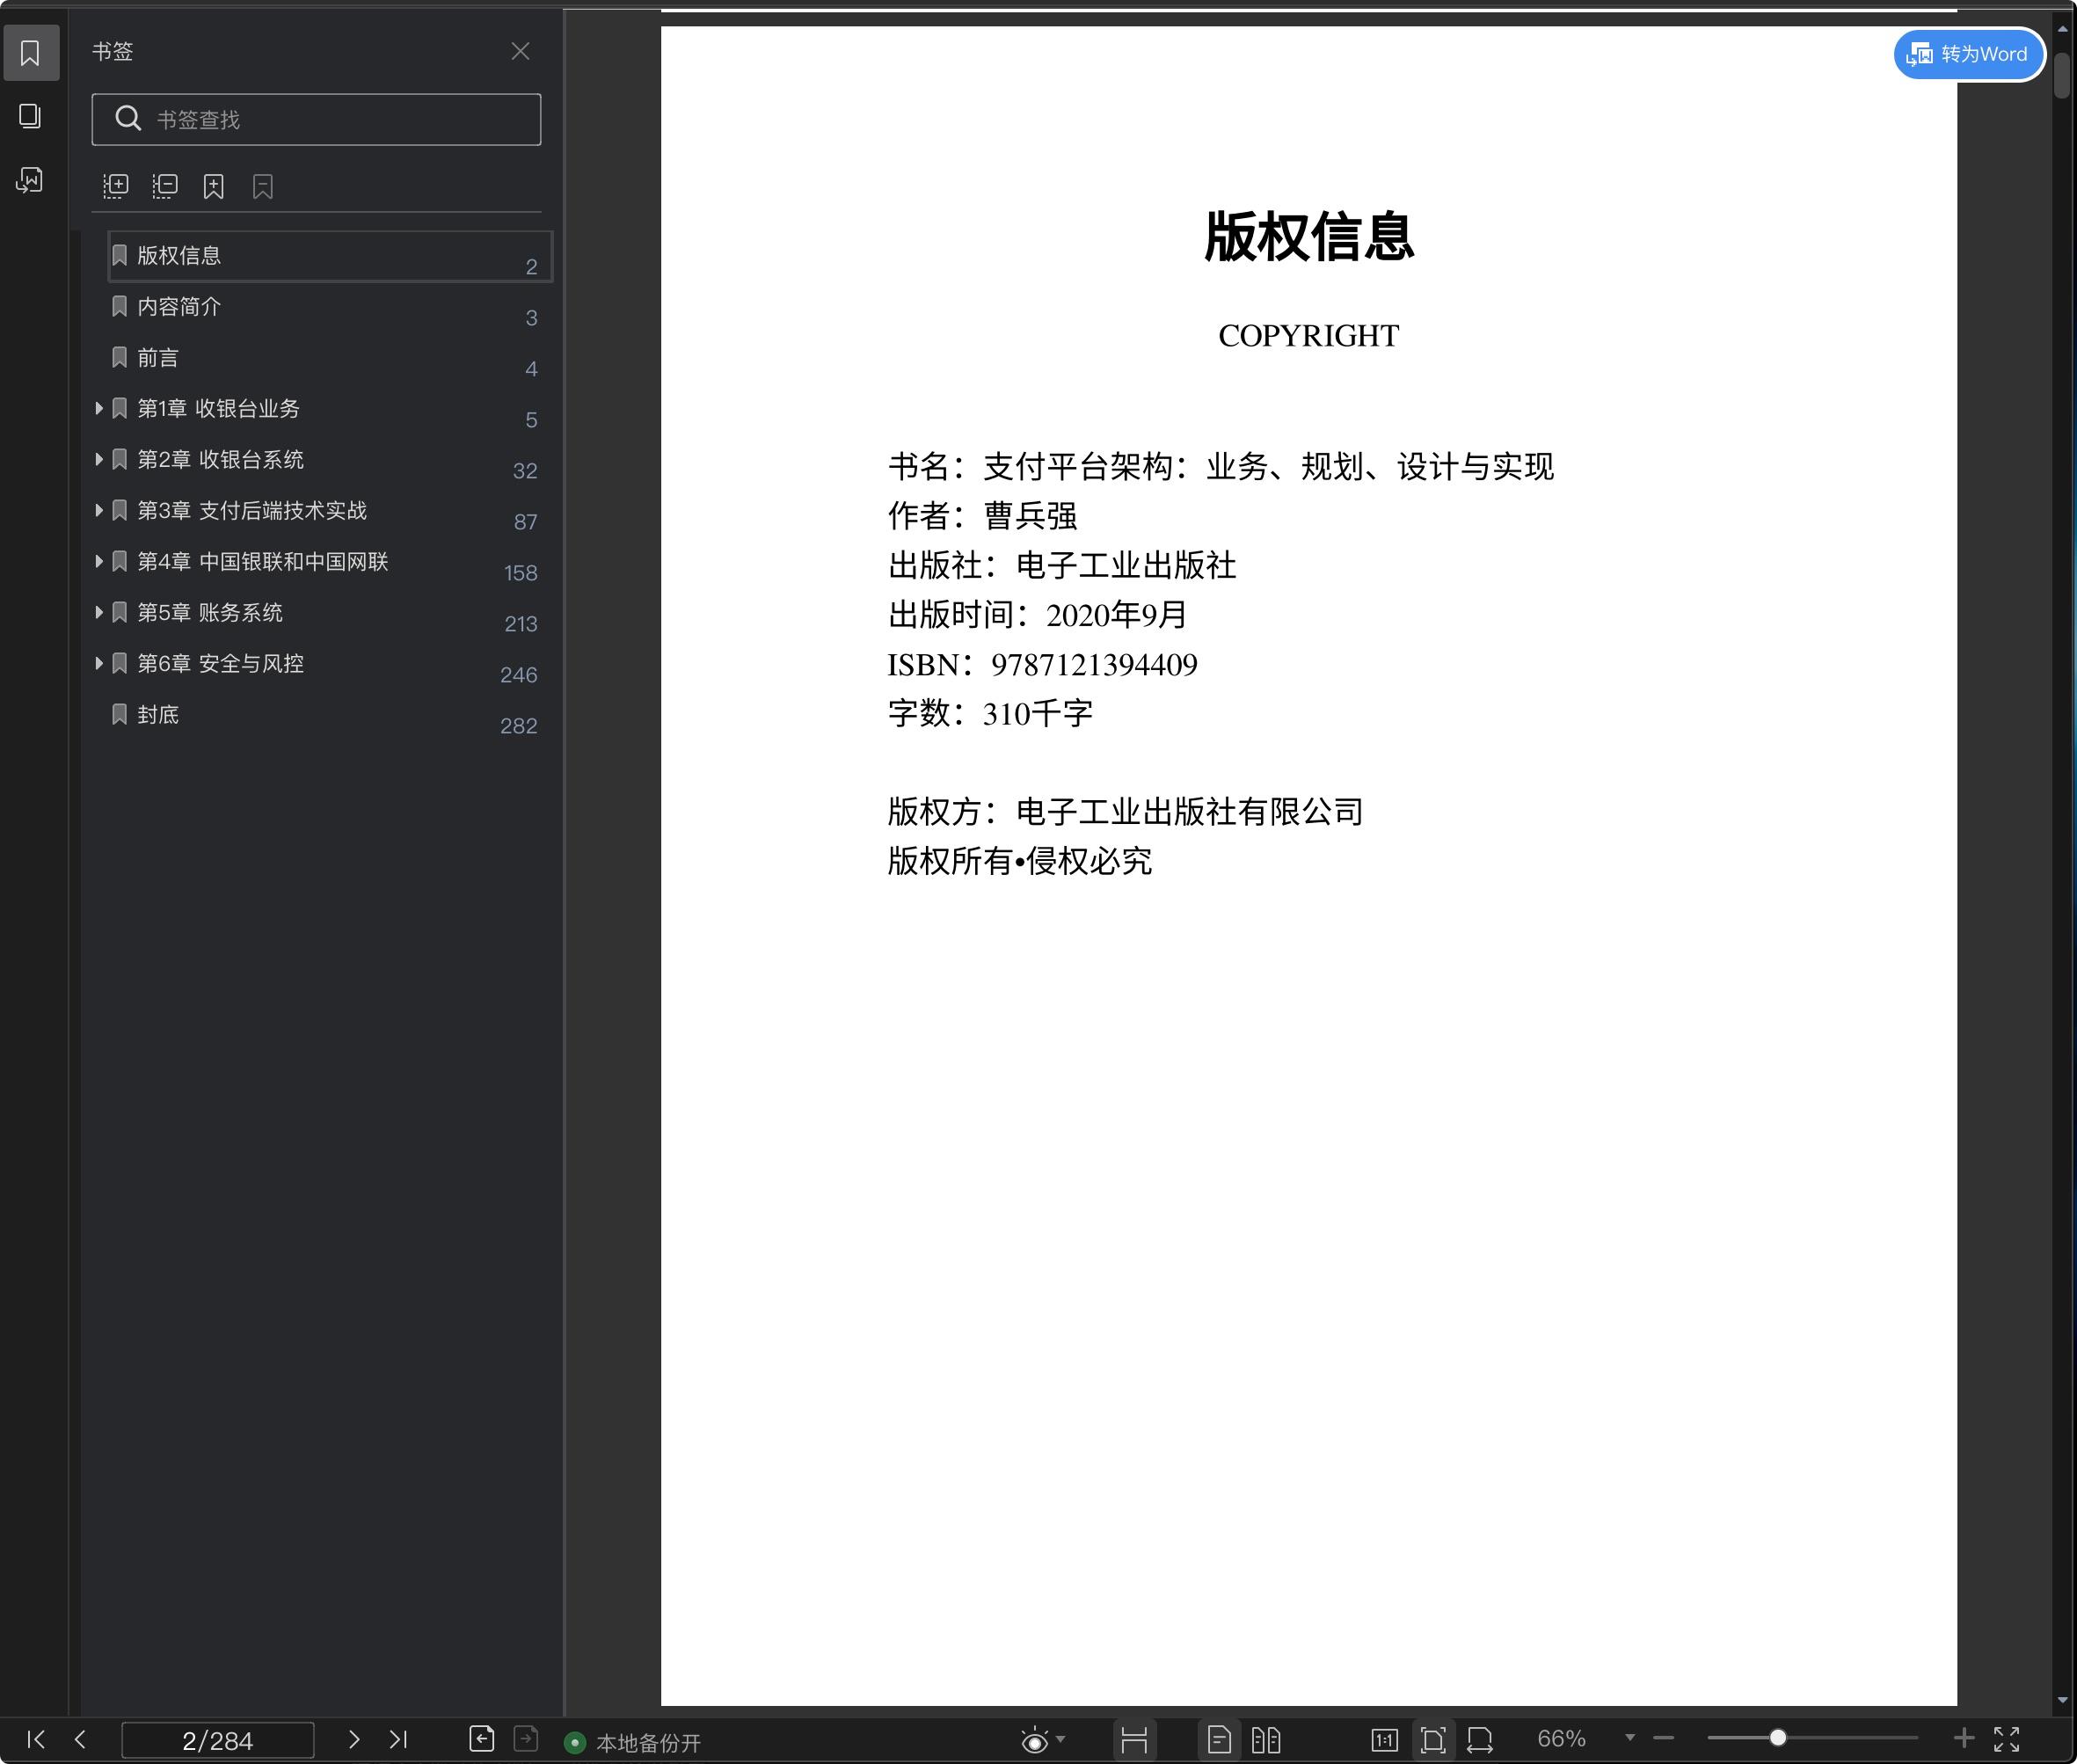
Task: Click the author name 曹兵强
Action: (1030, 516)
